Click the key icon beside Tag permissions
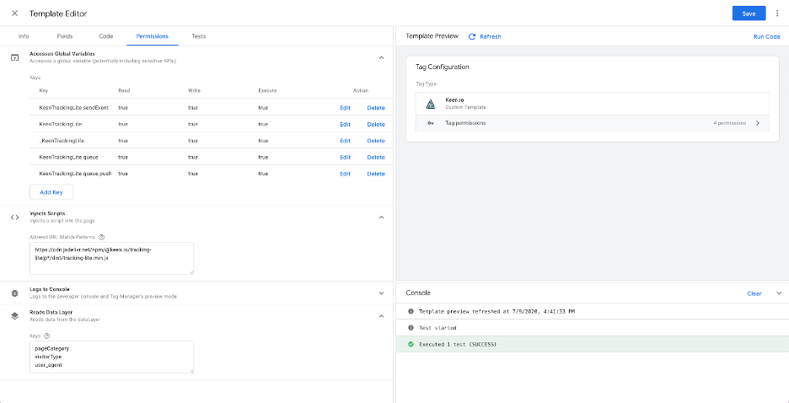Screen dimensions: 789x403 click(x=430, y=123)
